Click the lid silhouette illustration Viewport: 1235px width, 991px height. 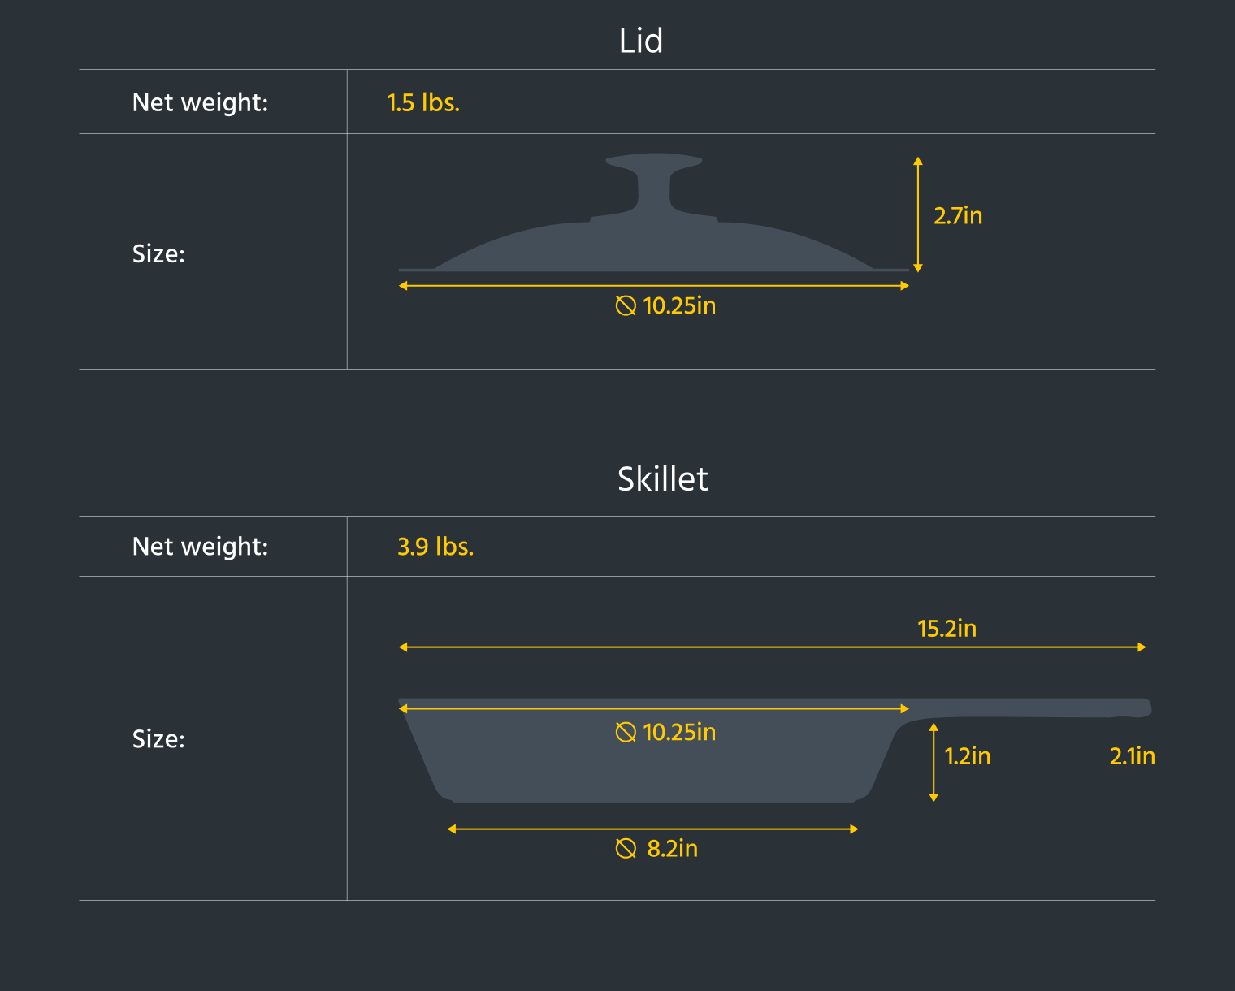pyautogui.click(x=653, y=213)
